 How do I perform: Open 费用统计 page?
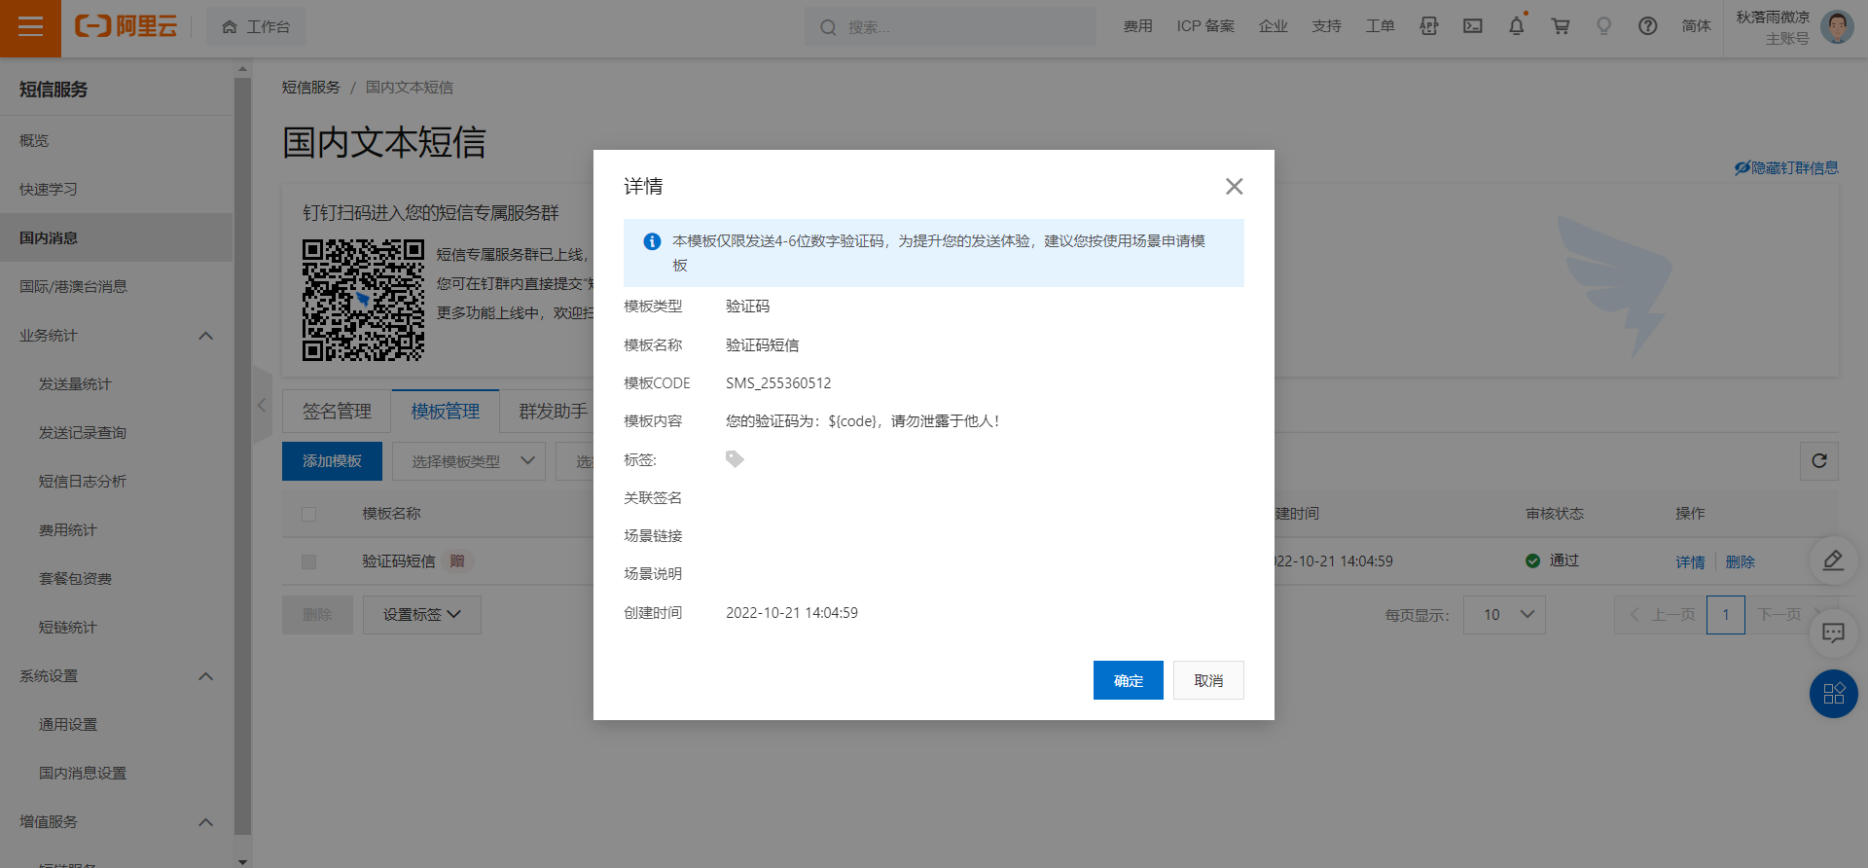pos(68,529)
